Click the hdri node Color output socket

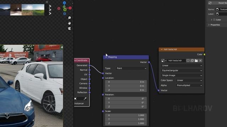[204, 54]
